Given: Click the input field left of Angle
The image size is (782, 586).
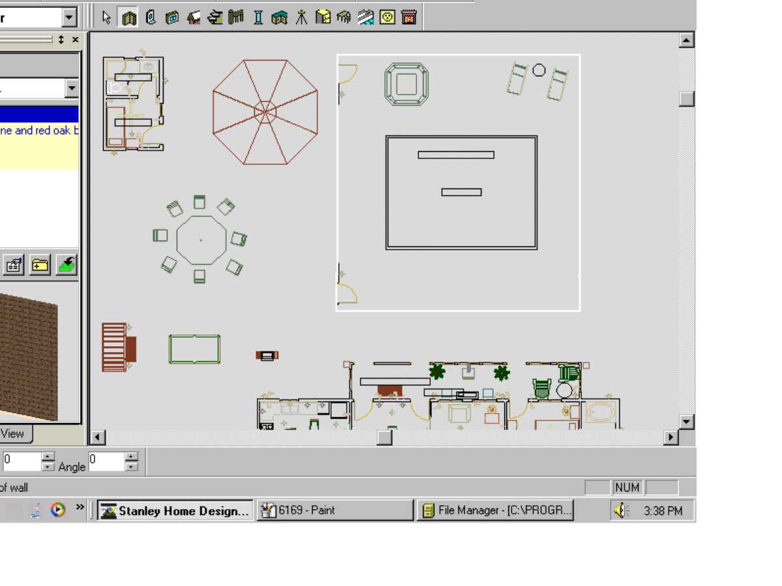Looking at the screenshot, I should tap(22, 461).
